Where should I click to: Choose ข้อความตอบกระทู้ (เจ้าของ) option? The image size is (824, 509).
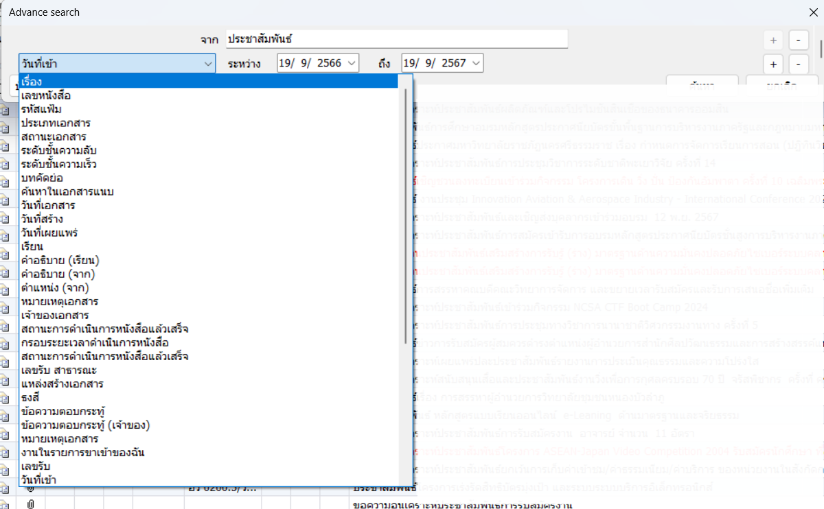[209, 425]
